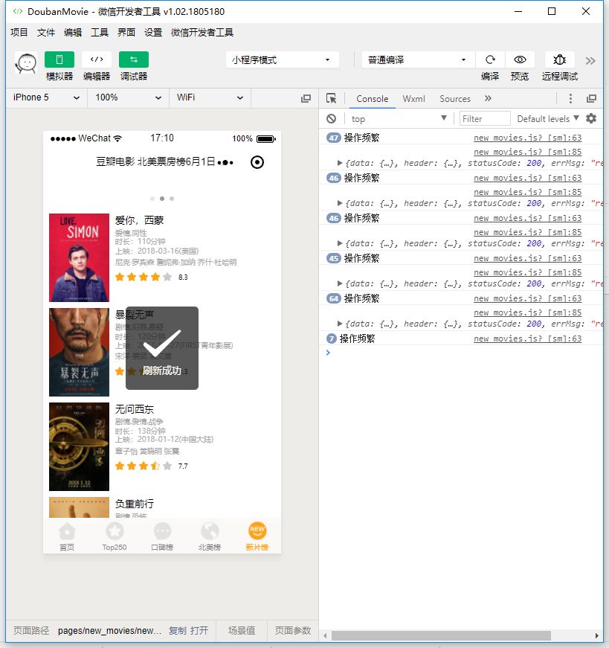Viewport: 609px width, 648px height.
Task: Click the remote debug (远程调试) bug icon
Action: 559,60
